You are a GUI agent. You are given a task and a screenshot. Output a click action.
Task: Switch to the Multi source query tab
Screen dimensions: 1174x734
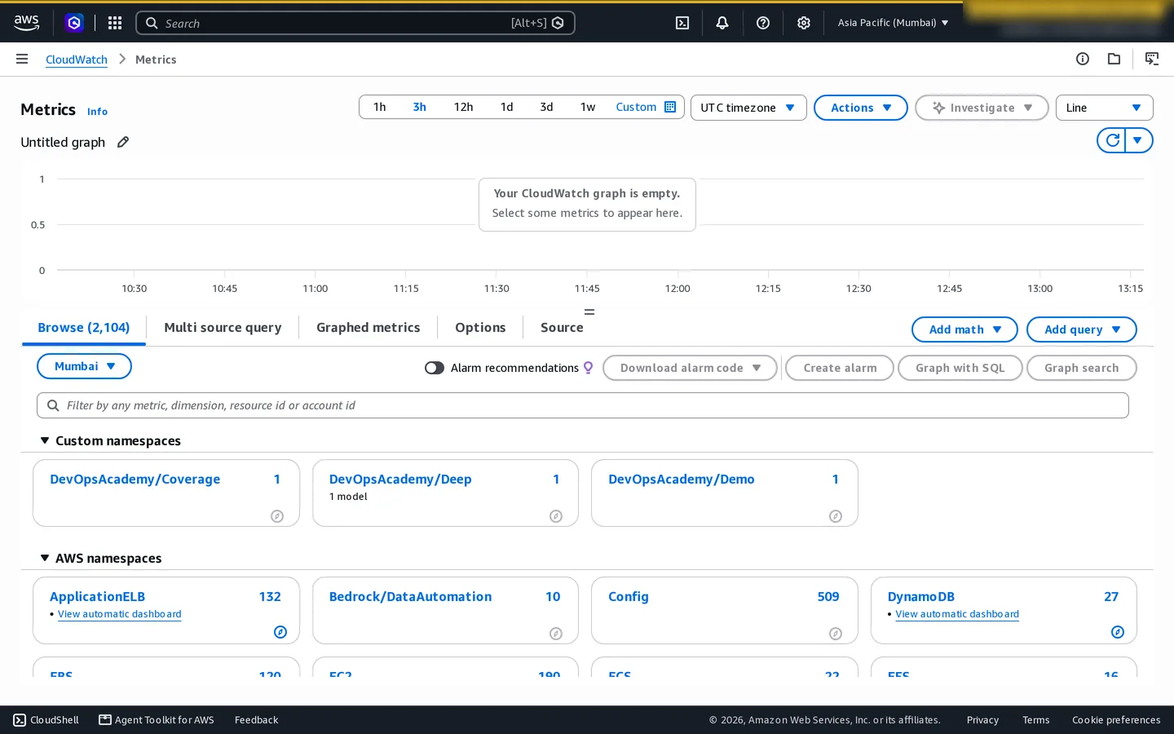[x=223, y=327]
